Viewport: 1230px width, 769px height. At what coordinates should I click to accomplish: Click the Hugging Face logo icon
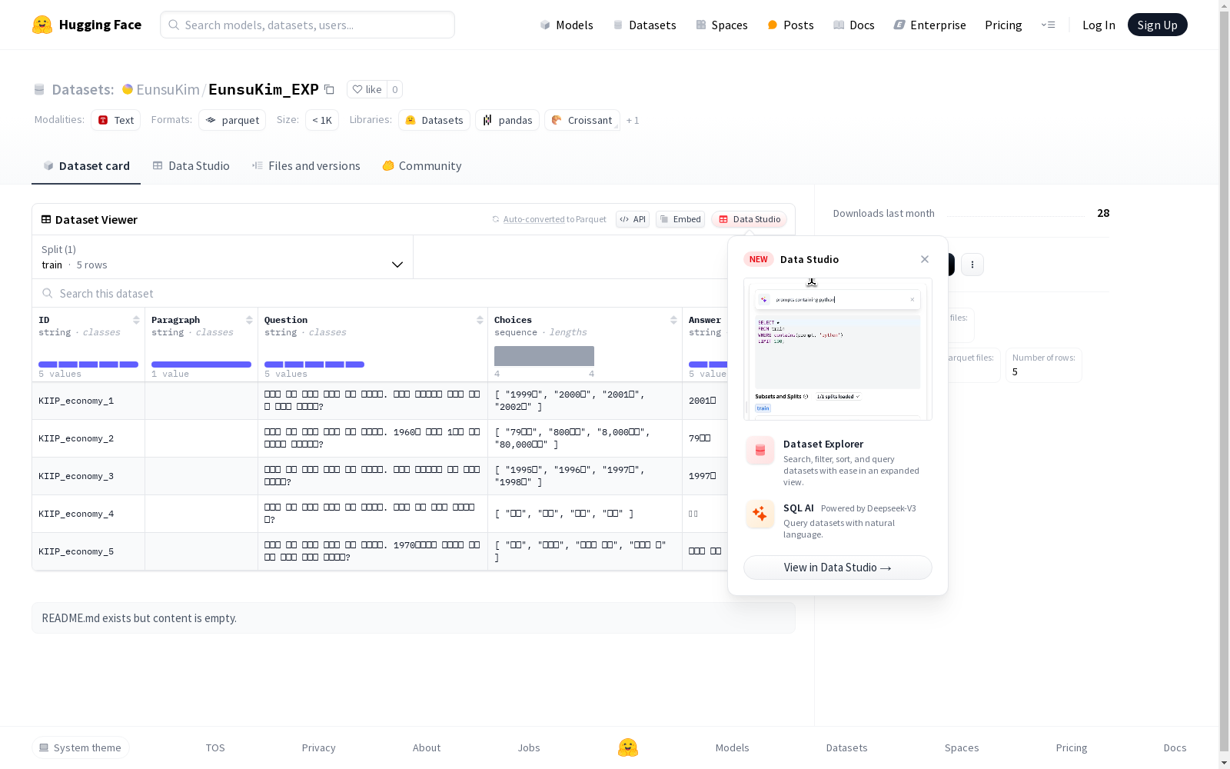42,25
